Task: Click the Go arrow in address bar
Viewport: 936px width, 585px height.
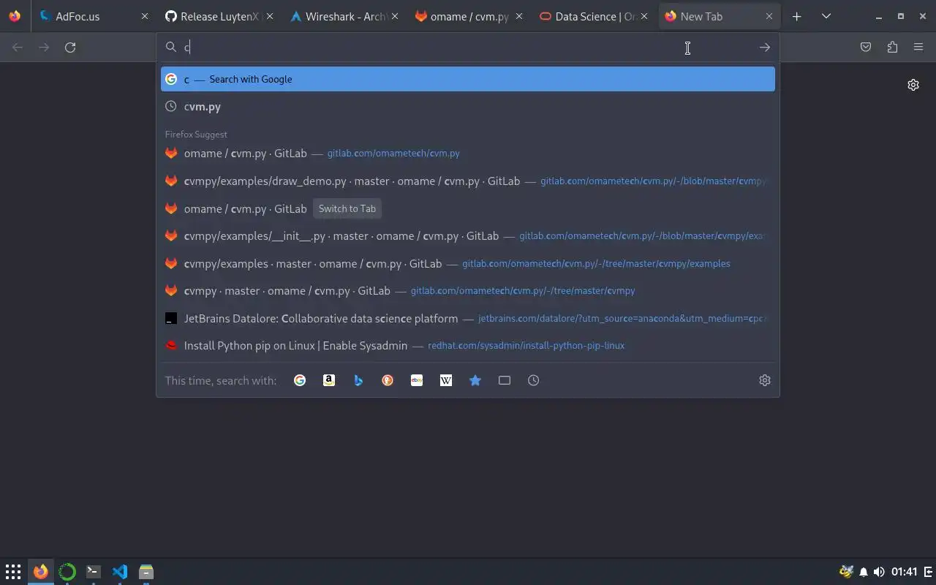Action: 765,48
